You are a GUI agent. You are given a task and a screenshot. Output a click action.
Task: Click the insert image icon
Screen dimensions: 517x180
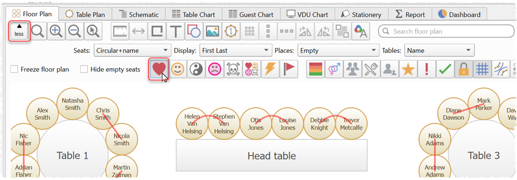(213, 31)
